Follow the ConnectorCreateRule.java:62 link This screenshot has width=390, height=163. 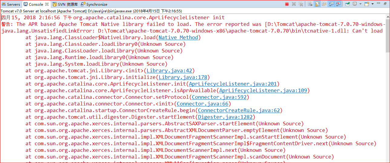tap(239, 111)
